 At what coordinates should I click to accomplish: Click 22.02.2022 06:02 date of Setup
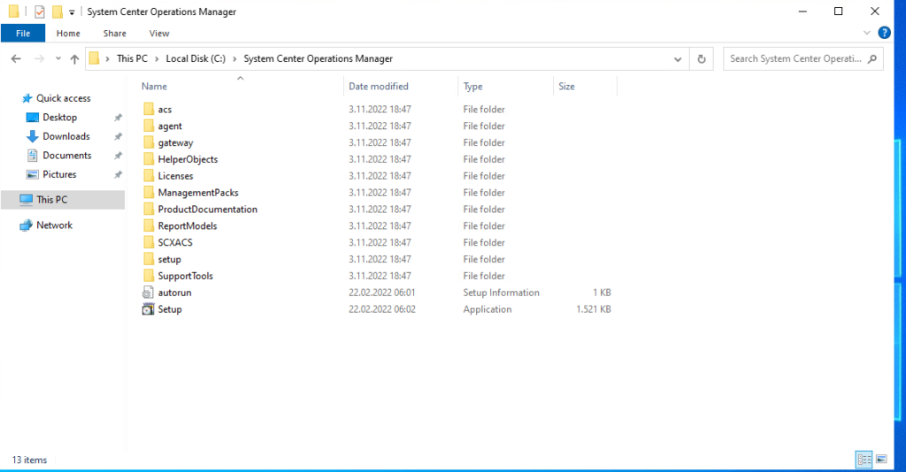click(x=382, y=309)
